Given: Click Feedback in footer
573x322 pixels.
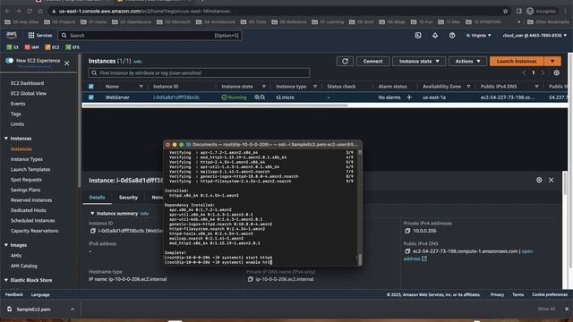Looking at the screenshot, I should coord(14,294).
